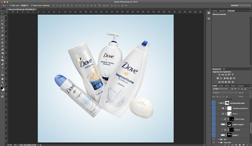The width and height of the screenshot is (252, 146).
Task: Filter layers by pixel layers
Action: point(232,89)
